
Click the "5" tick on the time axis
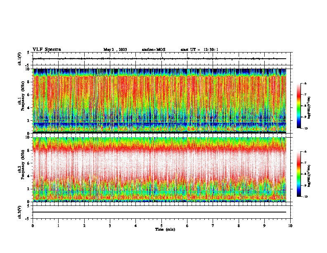(161, 226)
